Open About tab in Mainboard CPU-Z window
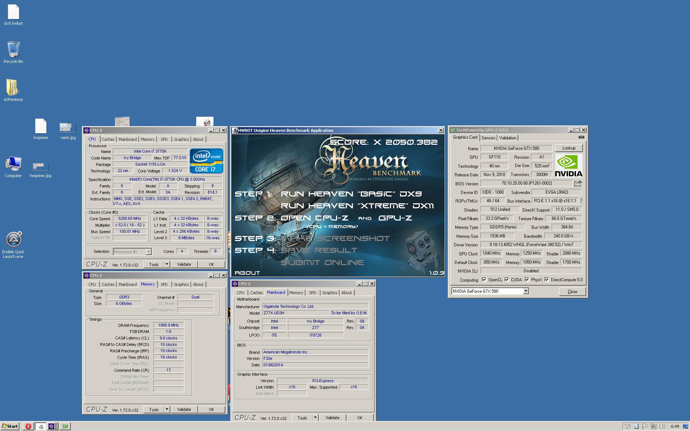 (x=346, y=293)
